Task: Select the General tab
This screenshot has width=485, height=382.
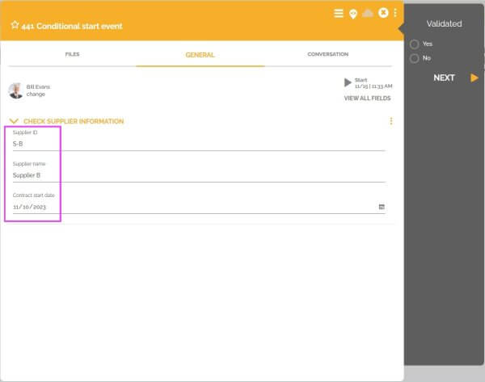Action: (x=200, y=55)
